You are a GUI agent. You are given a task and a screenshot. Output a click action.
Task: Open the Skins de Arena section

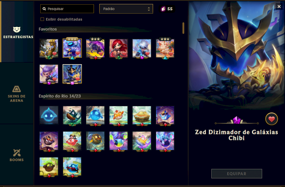(17, 94)
